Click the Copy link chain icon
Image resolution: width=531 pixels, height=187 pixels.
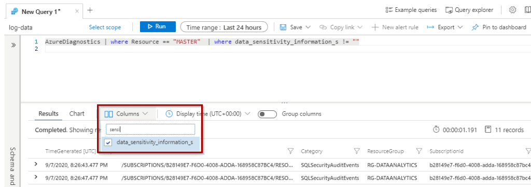[x=324, y=27]
